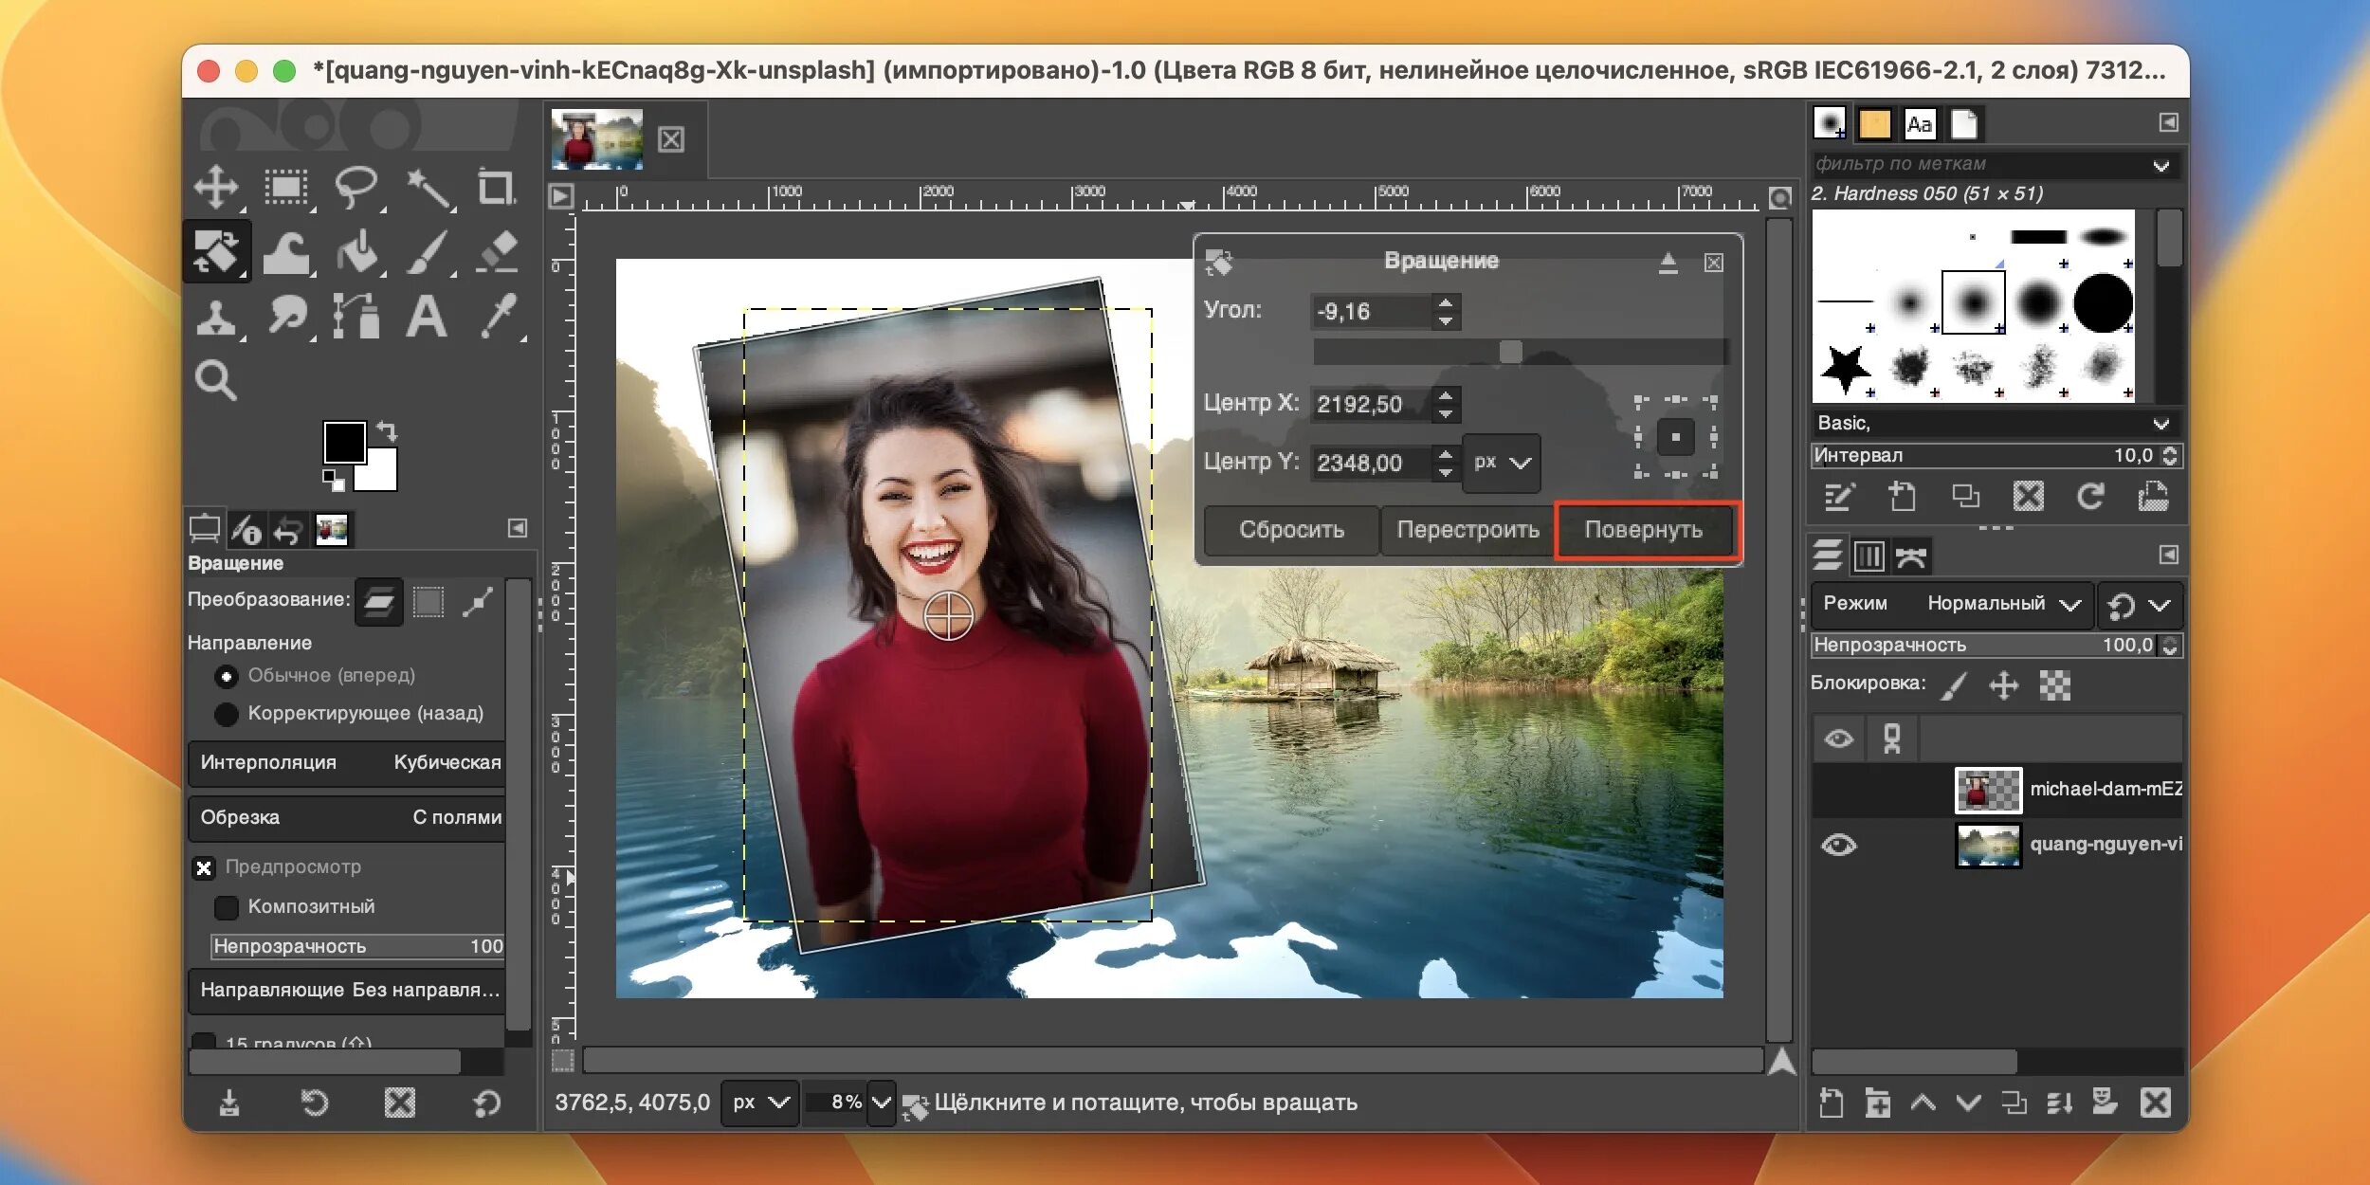Select the Move tool
The image size is (2370, 1185).
216,187
